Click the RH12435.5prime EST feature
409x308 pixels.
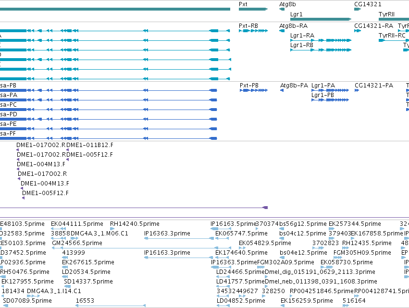pyautogui.click(x=346, y=248)
